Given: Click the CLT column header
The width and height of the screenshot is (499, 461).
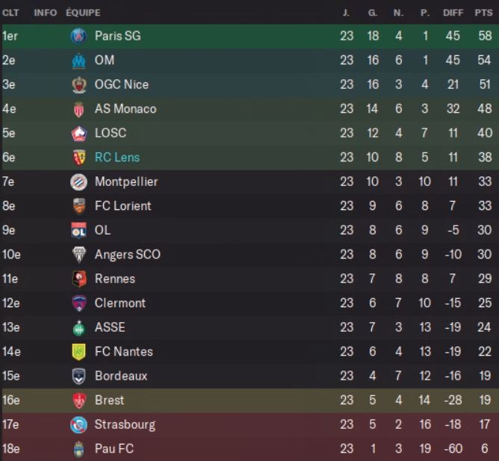Looking at the screenshot, I should click(x=10, y=13).
